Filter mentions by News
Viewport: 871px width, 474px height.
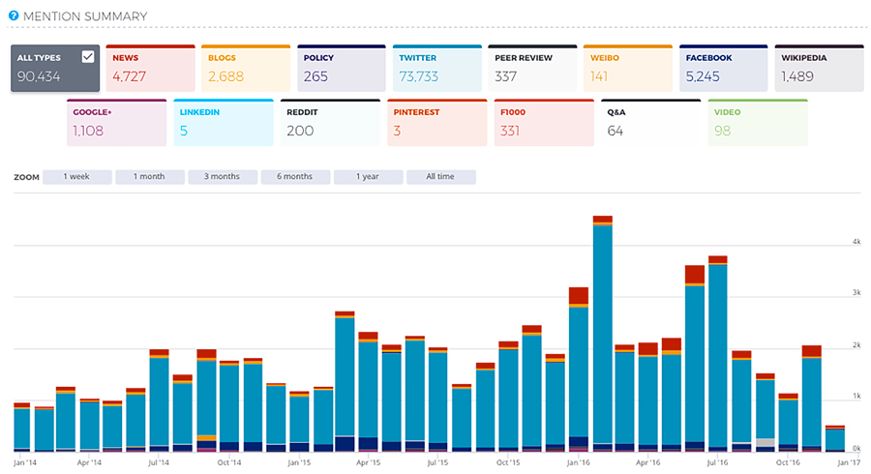pyautogui.click(x=149, y=68)
